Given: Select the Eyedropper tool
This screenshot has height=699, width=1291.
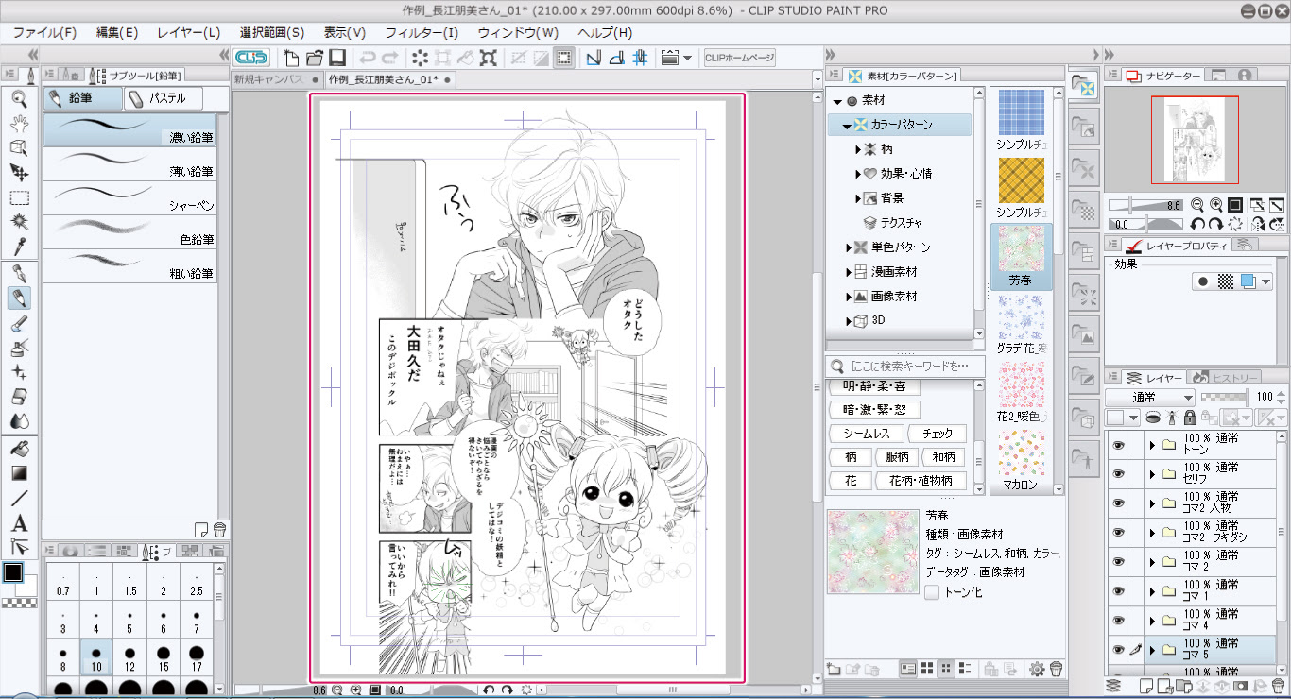Looking at the screenshot, I should (x=19, y=247).
